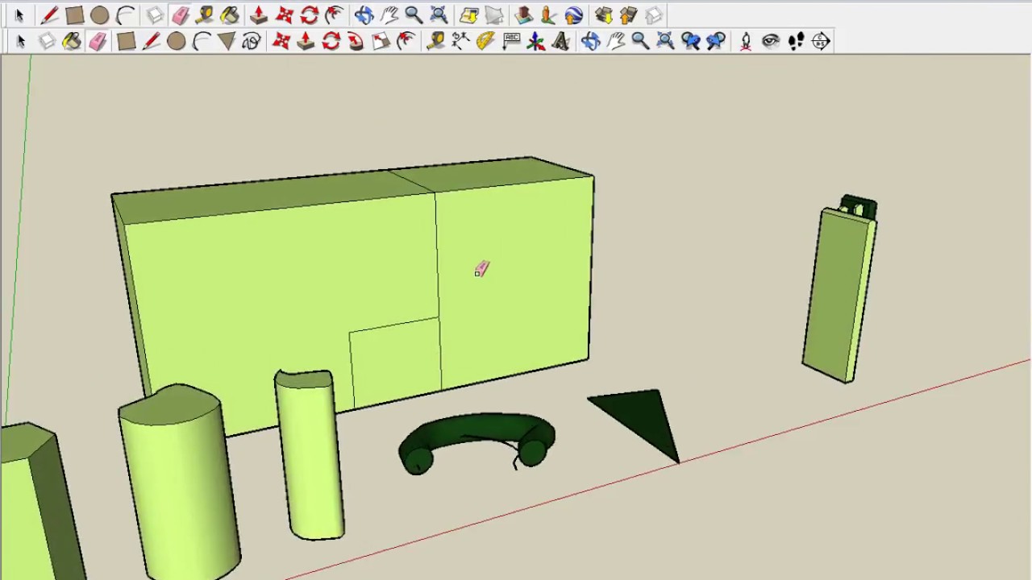This screenshot has height=580, width=1032.
Task: Toggle Terrain icon in upper toolbar
Action: click(x=493, y=15)
